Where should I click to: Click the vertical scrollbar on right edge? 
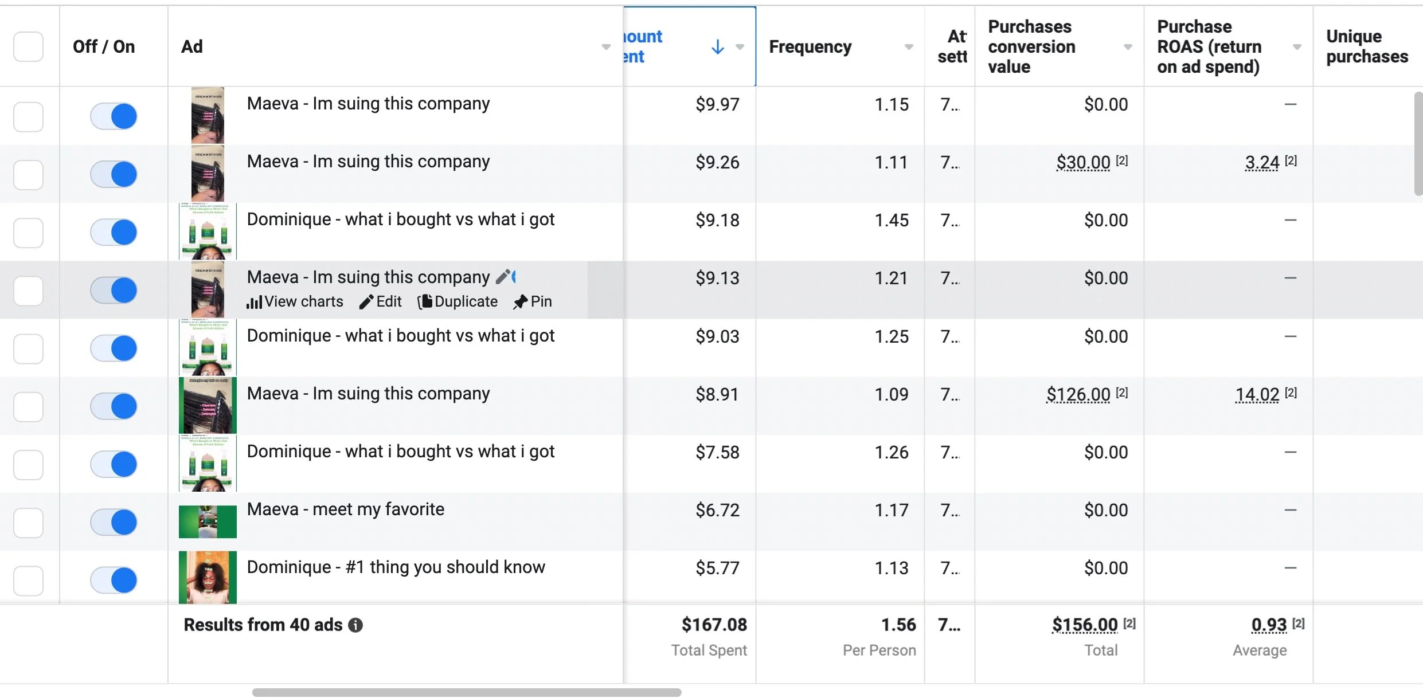(x=1418, y=143)
